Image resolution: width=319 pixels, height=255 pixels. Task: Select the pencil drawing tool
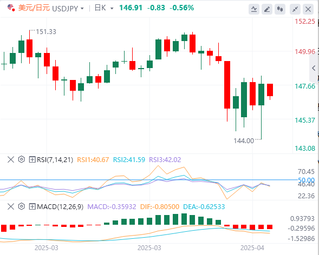[267, 9]
